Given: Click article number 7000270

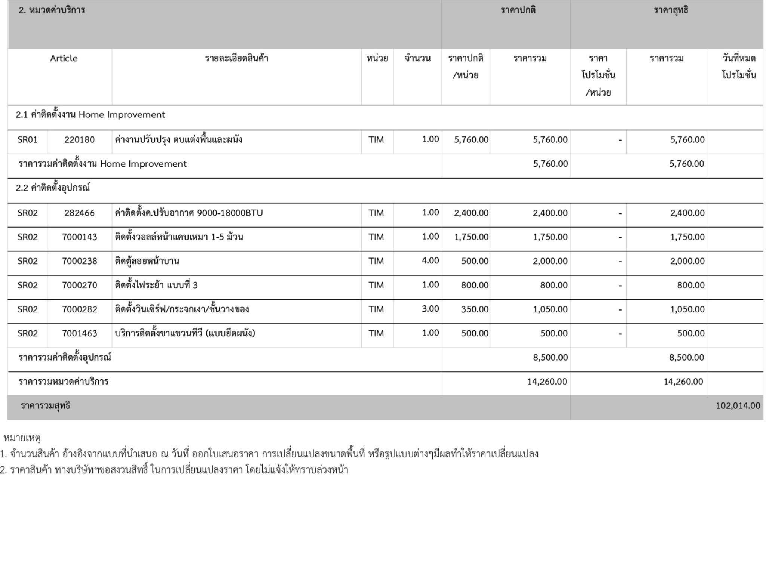Looking at the screenshot, I should point(79,285).
